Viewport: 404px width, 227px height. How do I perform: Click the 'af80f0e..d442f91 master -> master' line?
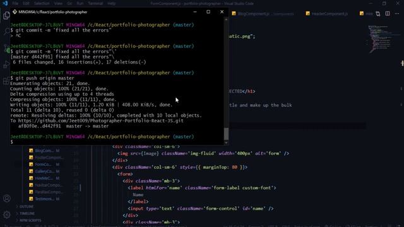pyautogui.click(x=63, y=126)
